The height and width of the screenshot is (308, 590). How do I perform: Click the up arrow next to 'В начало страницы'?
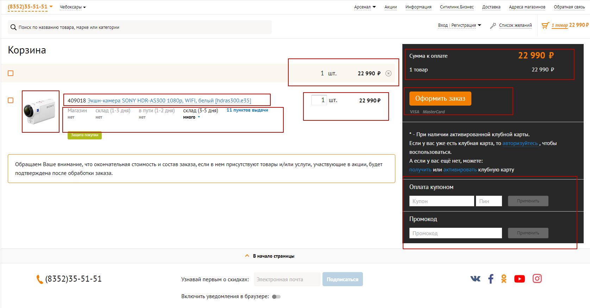247,256
